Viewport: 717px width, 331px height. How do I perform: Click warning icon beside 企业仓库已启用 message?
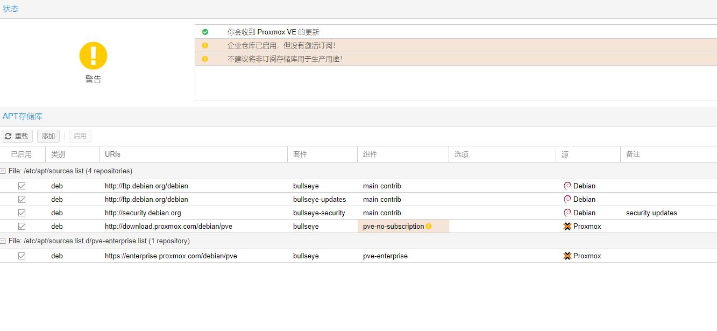[205, 46]
